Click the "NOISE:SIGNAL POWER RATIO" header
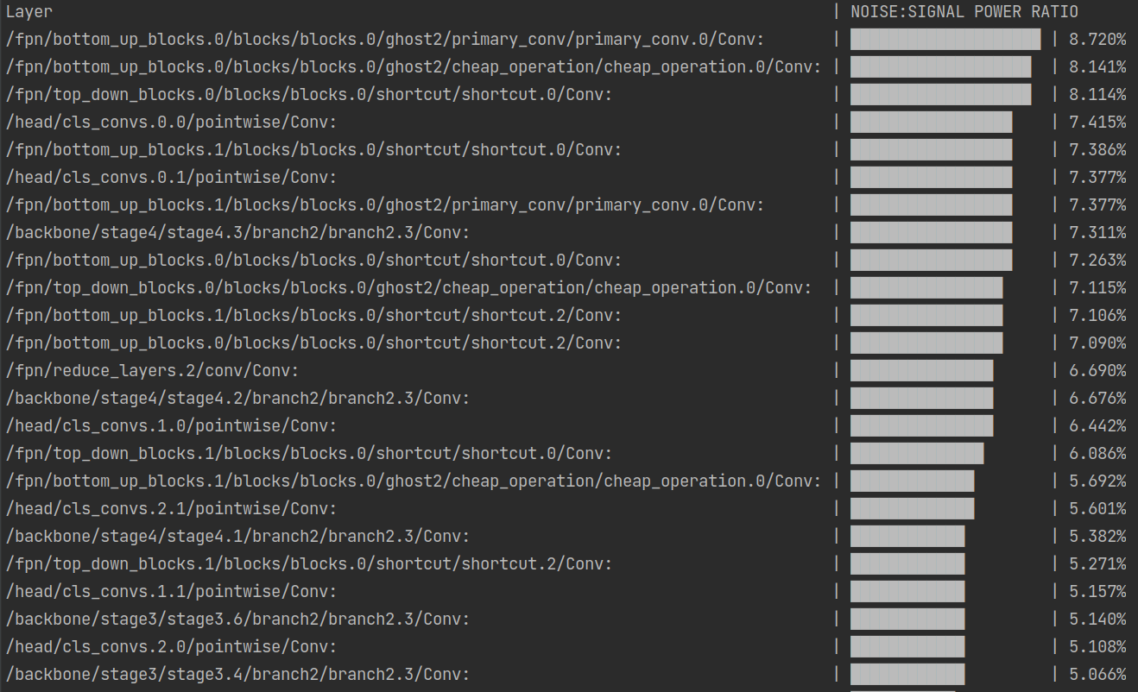This screenshot has width=1138, height=692. coord(964,12)
